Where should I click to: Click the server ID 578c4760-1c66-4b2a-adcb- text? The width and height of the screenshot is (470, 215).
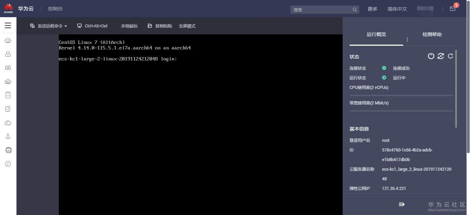[x=407, y=150]
